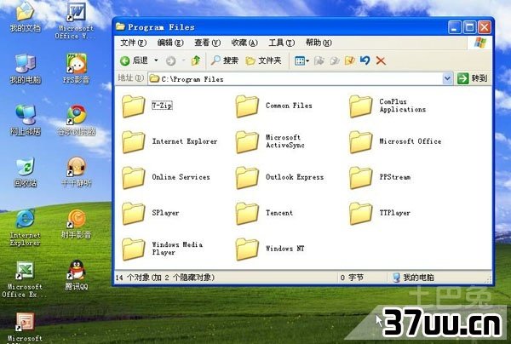The height and width of the screenshot is (344, 511).
Task: Select the Internet Explorer desktop icon
Action: pyautogui.click(x=25, y=227)
